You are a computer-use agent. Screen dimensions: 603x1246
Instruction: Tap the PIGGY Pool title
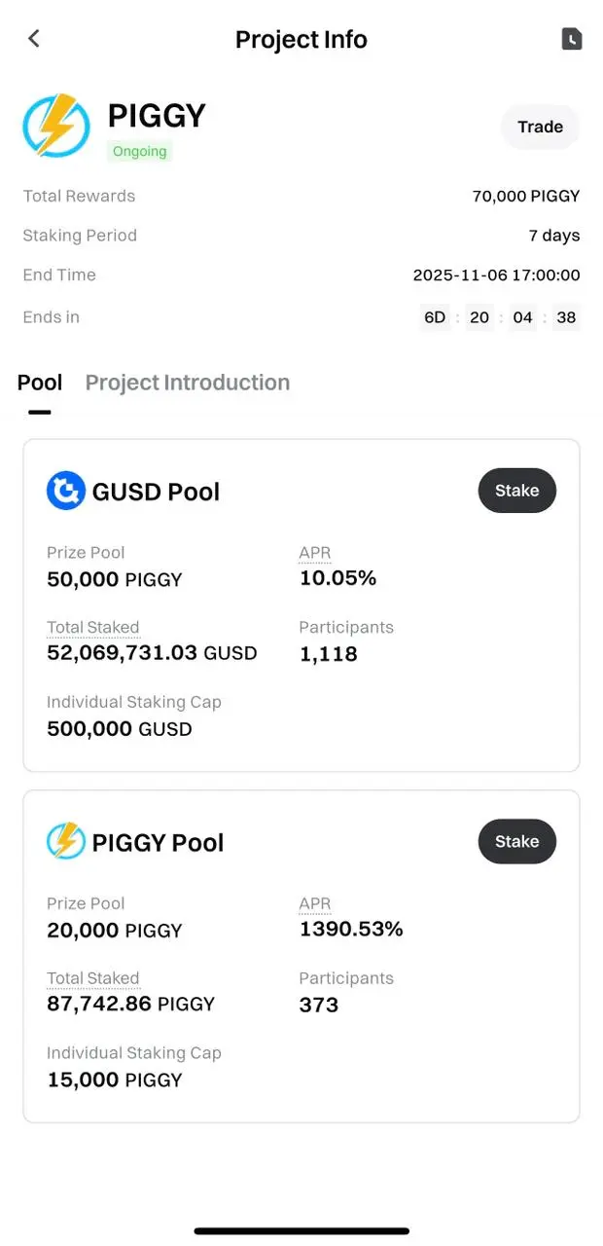(158, 842)
